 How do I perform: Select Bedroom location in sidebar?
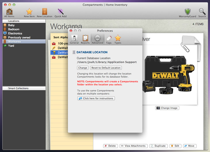24,29
